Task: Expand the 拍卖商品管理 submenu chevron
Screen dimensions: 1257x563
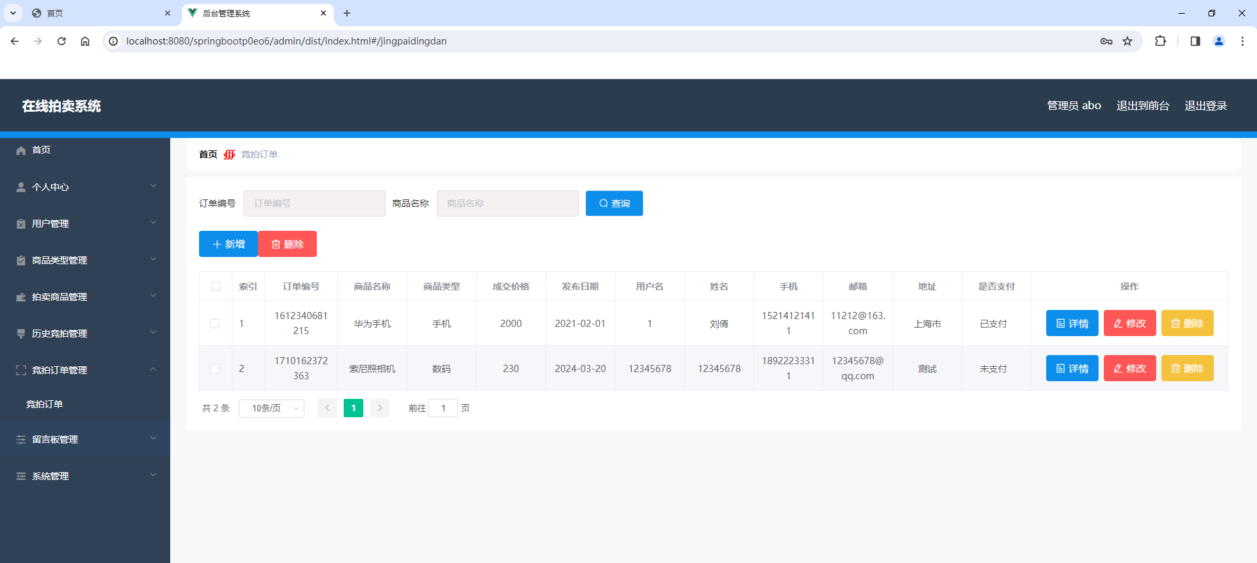Action: coord(153,296)
